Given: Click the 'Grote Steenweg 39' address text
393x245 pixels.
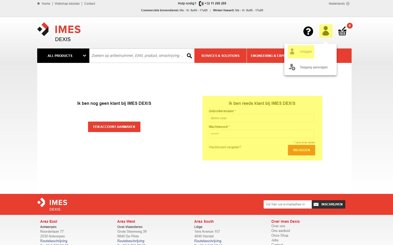Looking at the screenshot, I should coord(132,232).
